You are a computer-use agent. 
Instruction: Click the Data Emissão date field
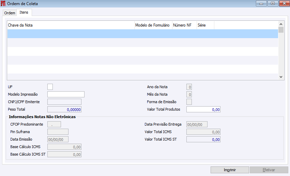click(x=58, y=140)
